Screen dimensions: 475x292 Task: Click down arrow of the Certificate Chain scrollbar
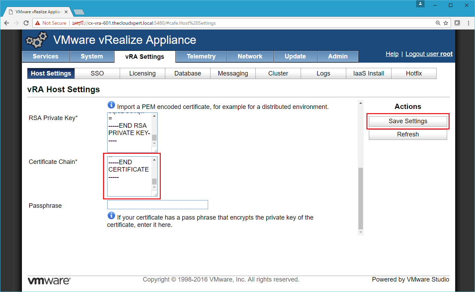[155, 188]
